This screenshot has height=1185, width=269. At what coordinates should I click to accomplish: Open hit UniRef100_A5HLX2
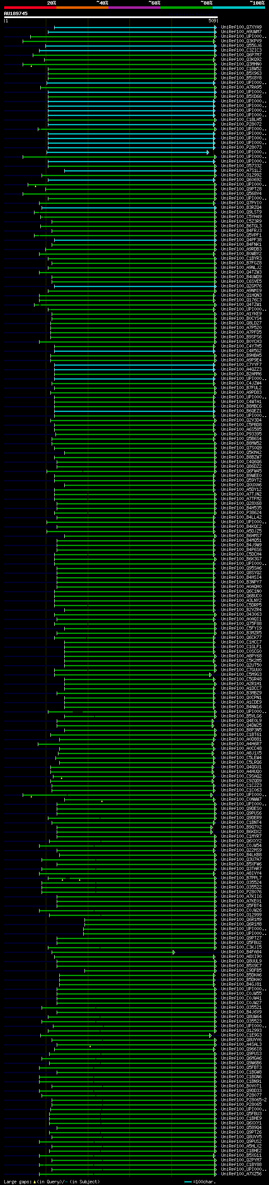(241, 1146)
